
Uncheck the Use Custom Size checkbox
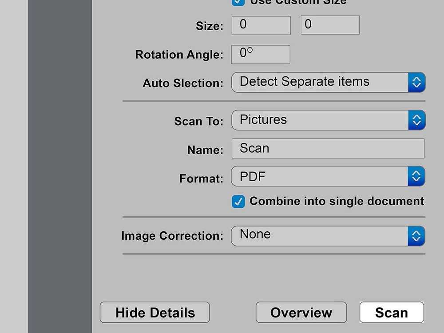238,2
